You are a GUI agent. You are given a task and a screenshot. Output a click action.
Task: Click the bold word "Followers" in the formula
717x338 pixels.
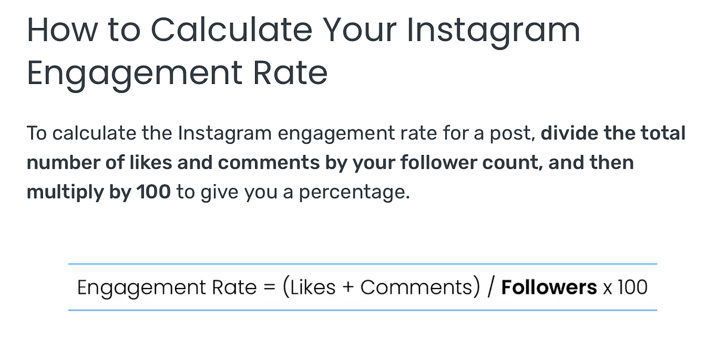coord(549,288)
